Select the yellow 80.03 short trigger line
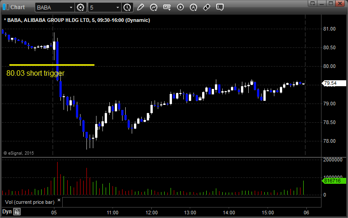Viewport: 348px width, 218px height. [x=51, y=65]
